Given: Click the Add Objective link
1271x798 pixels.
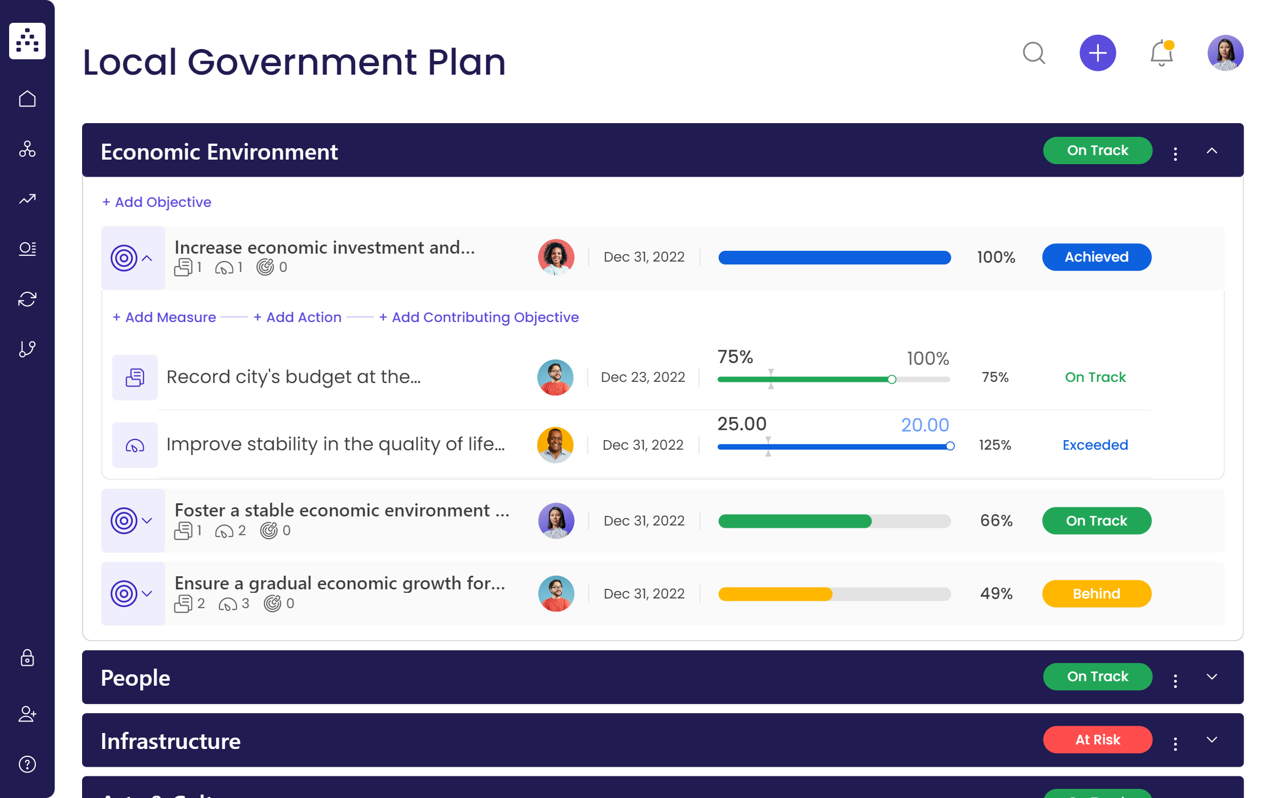Looking at the screenshot, I should coord(157,202).
